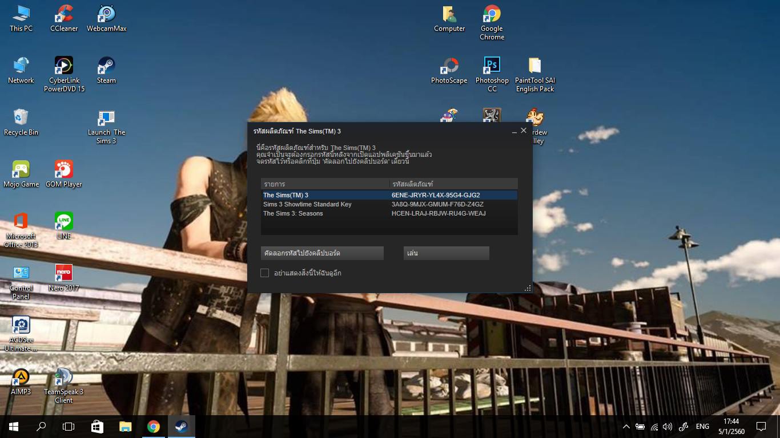Select the GOM Player shortcut

(x=64, y=174)
